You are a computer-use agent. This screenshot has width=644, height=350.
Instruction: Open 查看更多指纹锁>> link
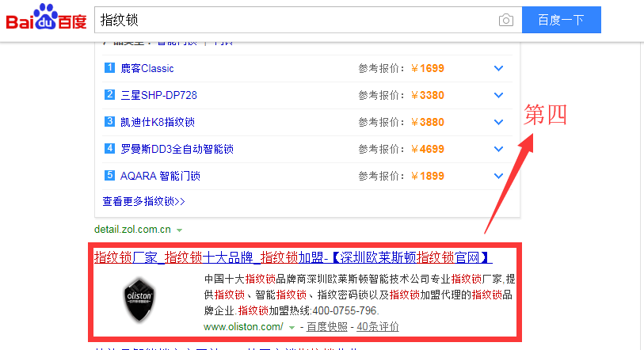[143, 201]
